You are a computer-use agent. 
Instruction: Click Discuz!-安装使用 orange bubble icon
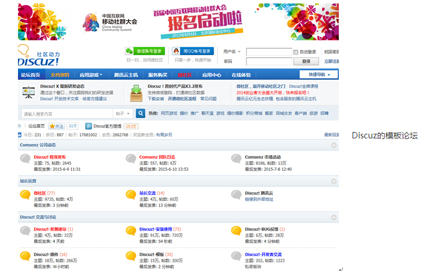pos(131,231)
